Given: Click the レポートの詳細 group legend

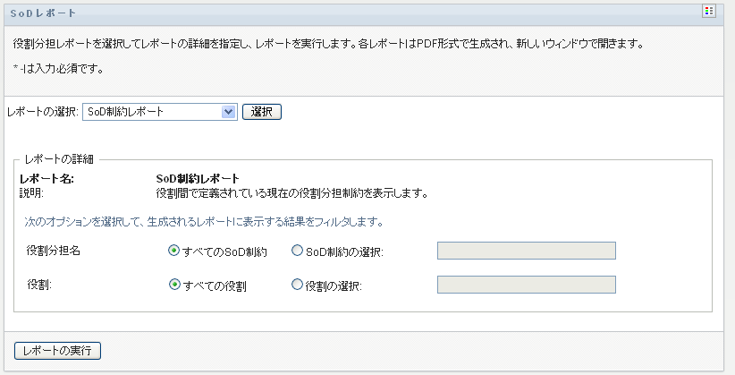Looking at the screenshot, I should pyautogui.click(x=58, y=159).
